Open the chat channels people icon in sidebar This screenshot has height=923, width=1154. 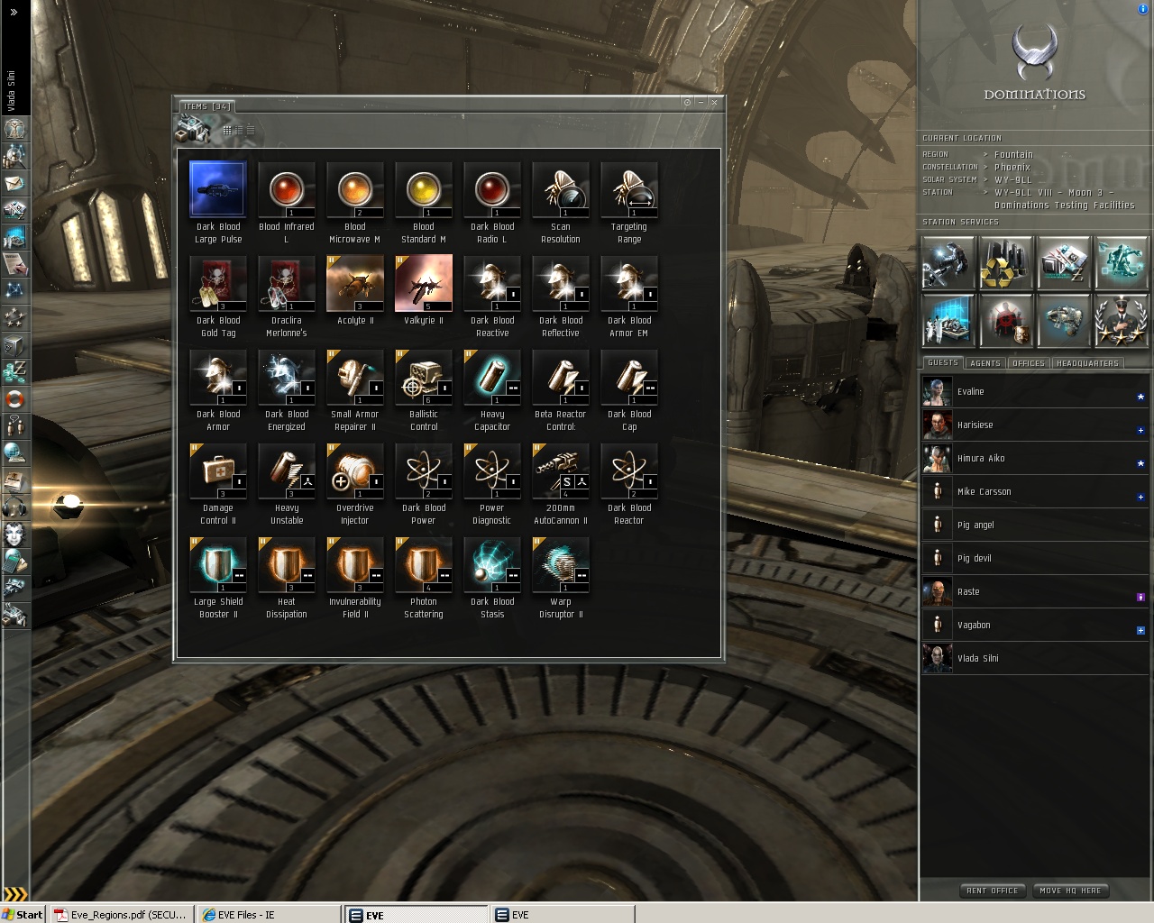tap(15, 426)
